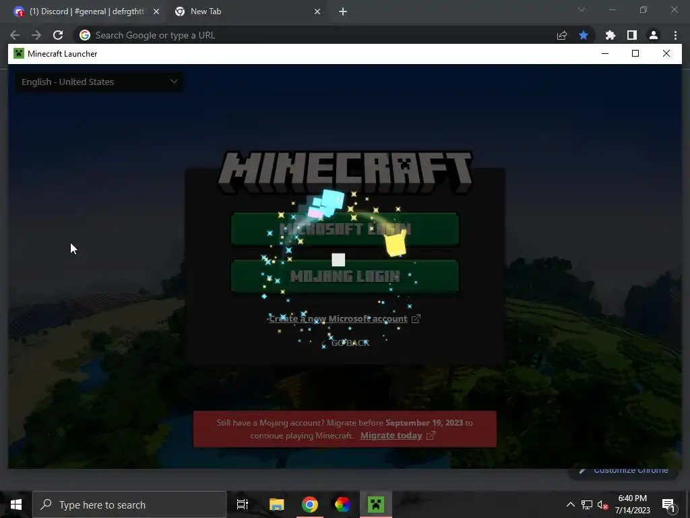Switch to the New Tab browser tab
This screenshot has height=518, width=690.
click(247, 11)
